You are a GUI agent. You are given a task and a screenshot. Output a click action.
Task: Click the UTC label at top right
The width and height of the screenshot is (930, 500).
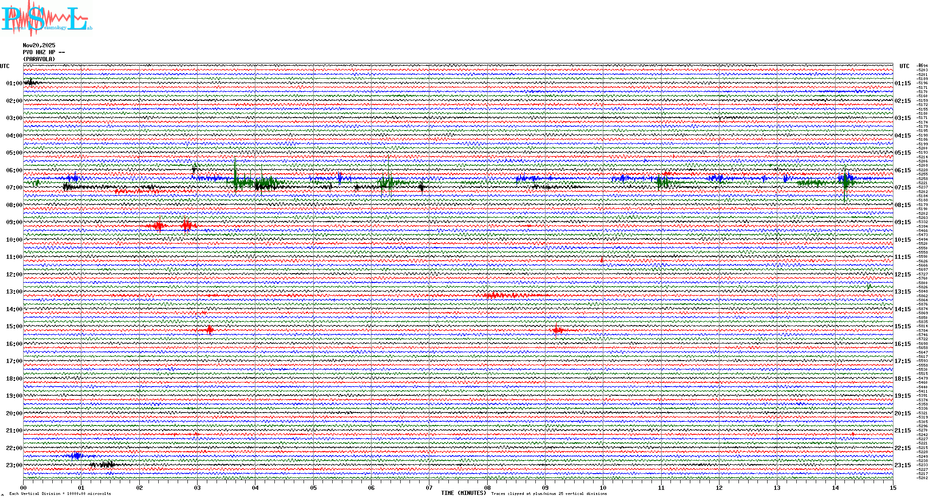904,66
